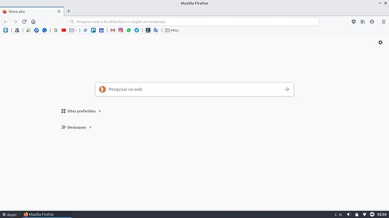This screenshot has height=218, width=389.
Task: Open the home page via house icon
Action: click(33, 22)
